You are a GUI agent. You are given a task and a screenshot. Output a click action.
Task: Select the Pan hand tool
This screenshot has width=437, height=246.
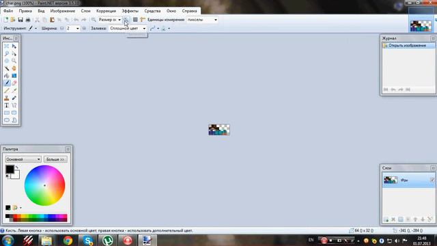click(14, 68)
